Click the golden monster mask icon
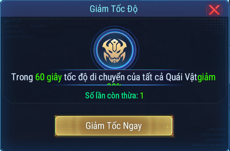The height and width of the screenshot is (151, 230). click(115, 50)
